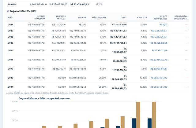Click the bold value R$ 27.474.445,95
The image size is (196, 128).
point(80,4)
